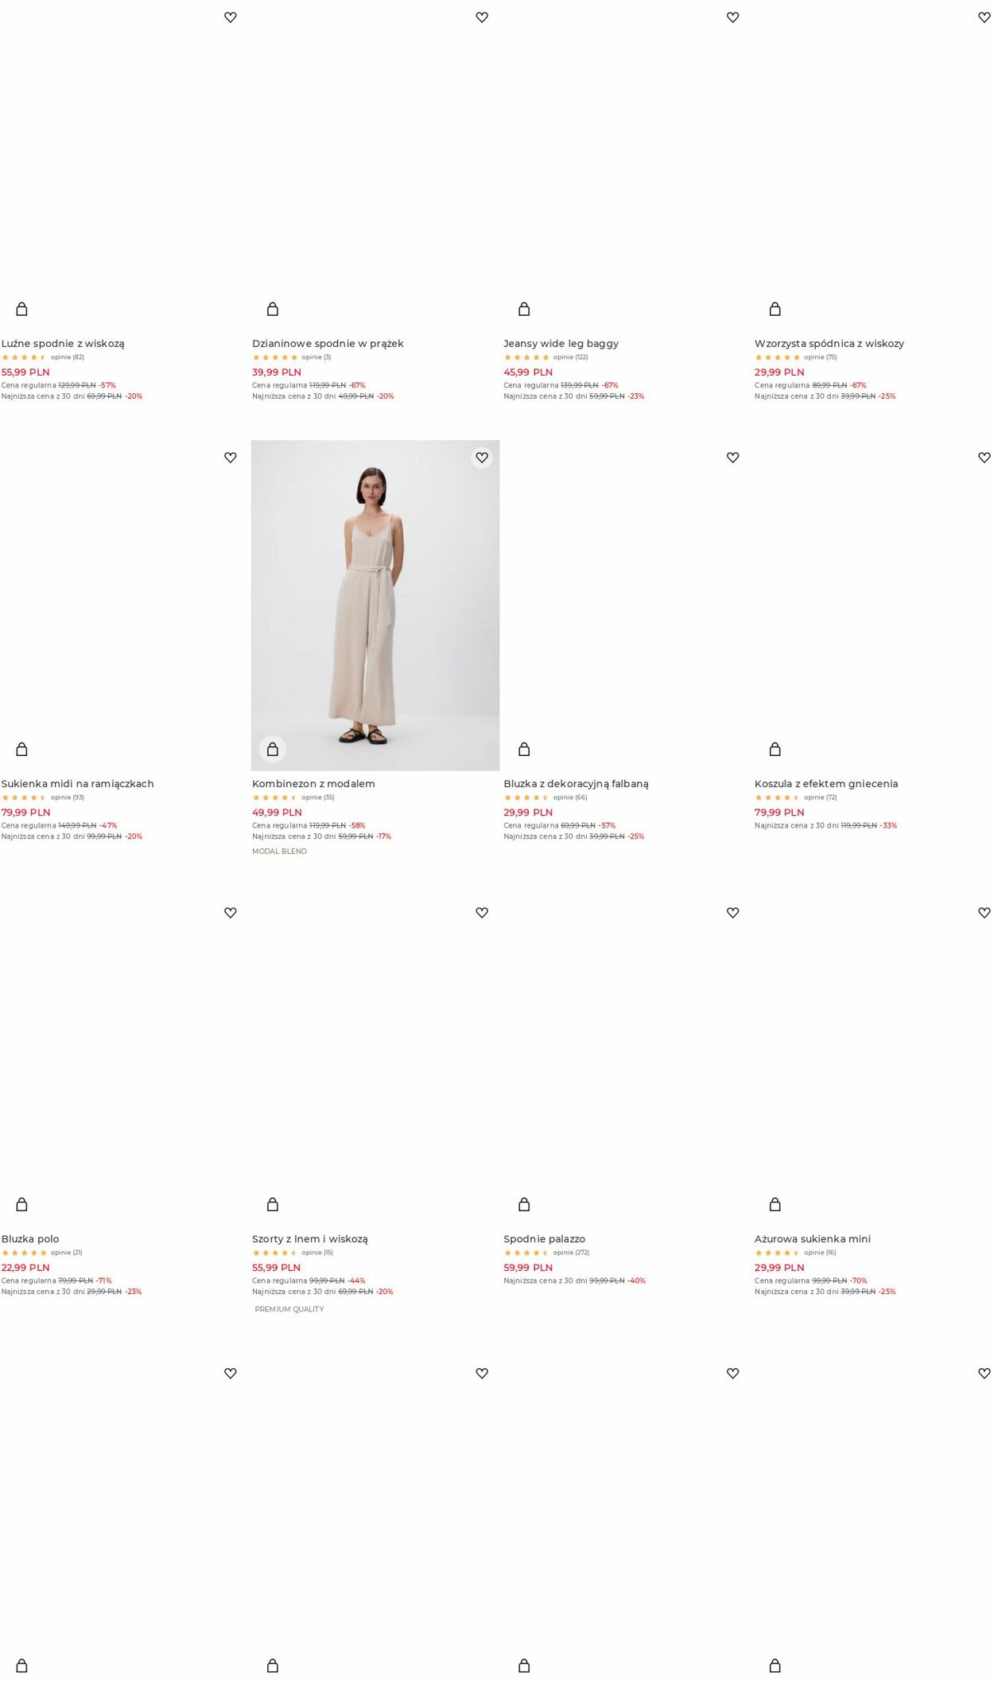994x1684 pixels.
Task: Open the Kombinezon z modalem product photo
Action: click(x=375, y=605)
